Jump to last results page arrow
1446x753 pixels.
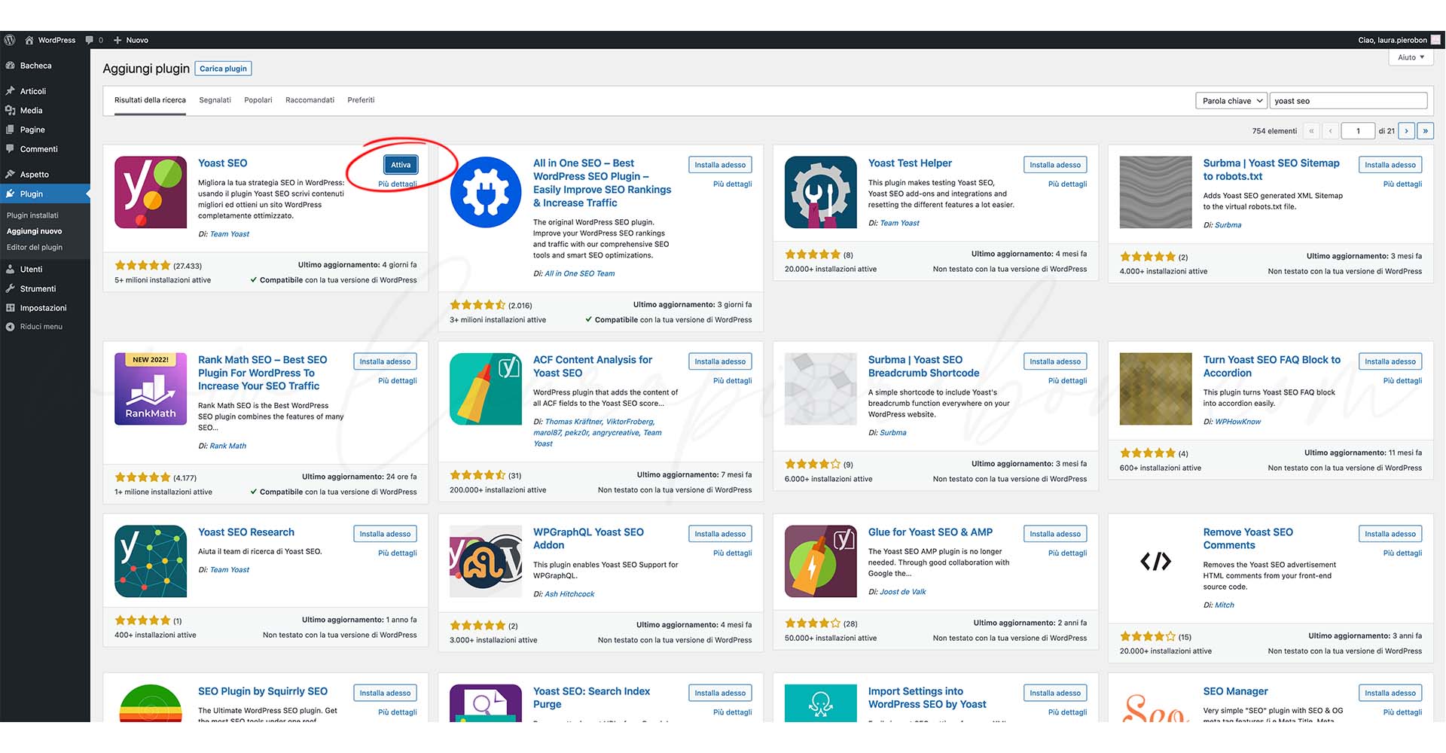pyautogui.click(x=1425, y=131)
